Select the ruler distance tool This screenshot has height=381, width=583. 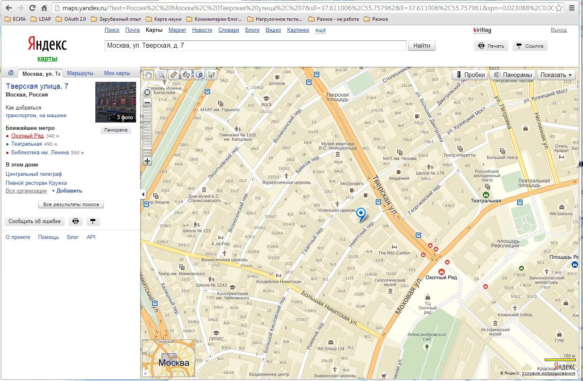click(x=174, y=74)
